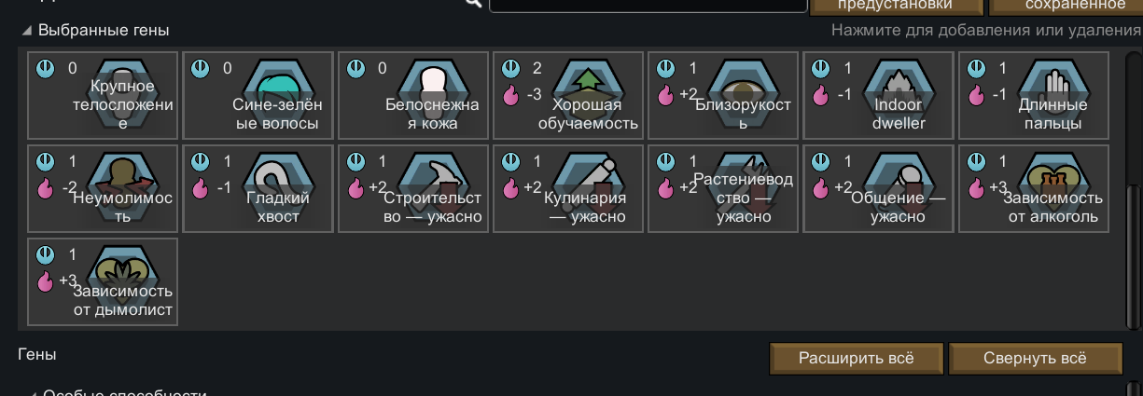The image size is (1143, 396).
Task: Click the Белоснежная кожа gene tile
Action: (412, 96)
